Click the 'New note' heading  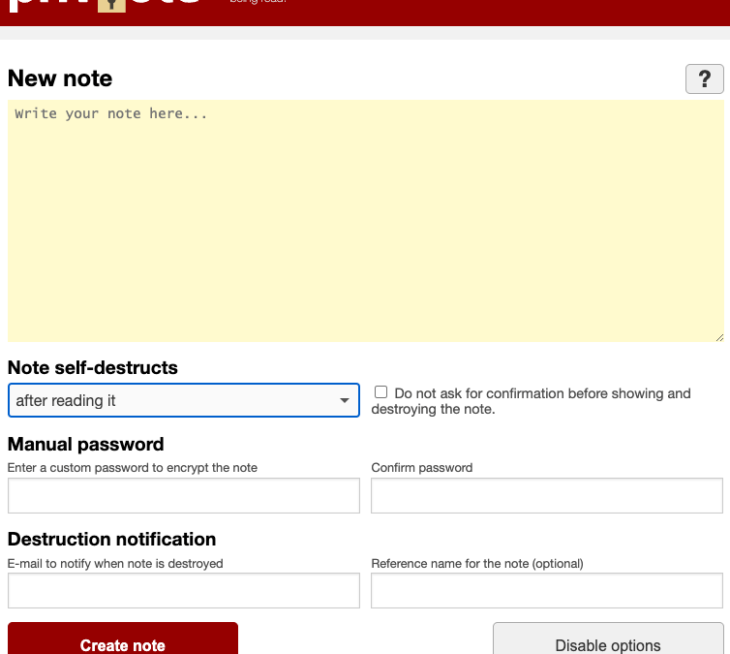click(x=60, y=78)
